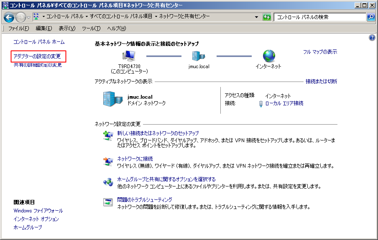Click the T9RD4730 computer icon
This screenshot has width=378, height=240.
pyautogui.click(x=129, y=56)
